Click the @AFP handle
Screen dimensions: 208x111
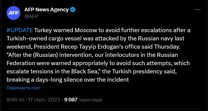click(x=31, y=16)
